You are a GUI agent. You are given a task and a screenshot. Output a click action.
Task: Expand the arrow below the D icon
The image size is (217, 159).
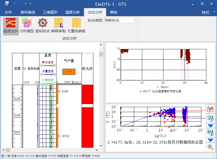click(210, 140)
